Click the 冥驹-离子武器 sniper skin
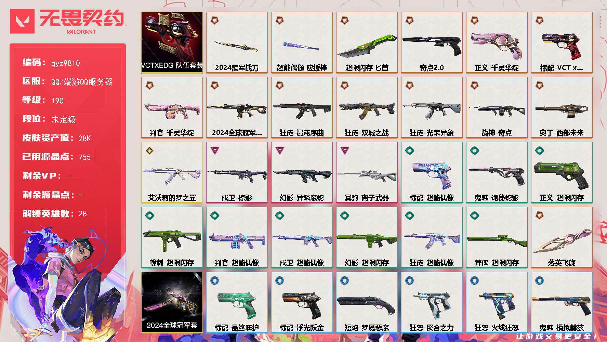 367,172
